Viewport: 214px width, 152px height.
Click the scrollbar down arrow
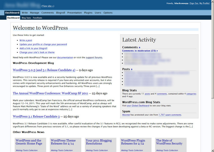213,151
